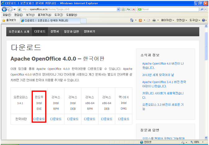Select 다운로드 in site navigation bar
209x145 pixels.
40,32
